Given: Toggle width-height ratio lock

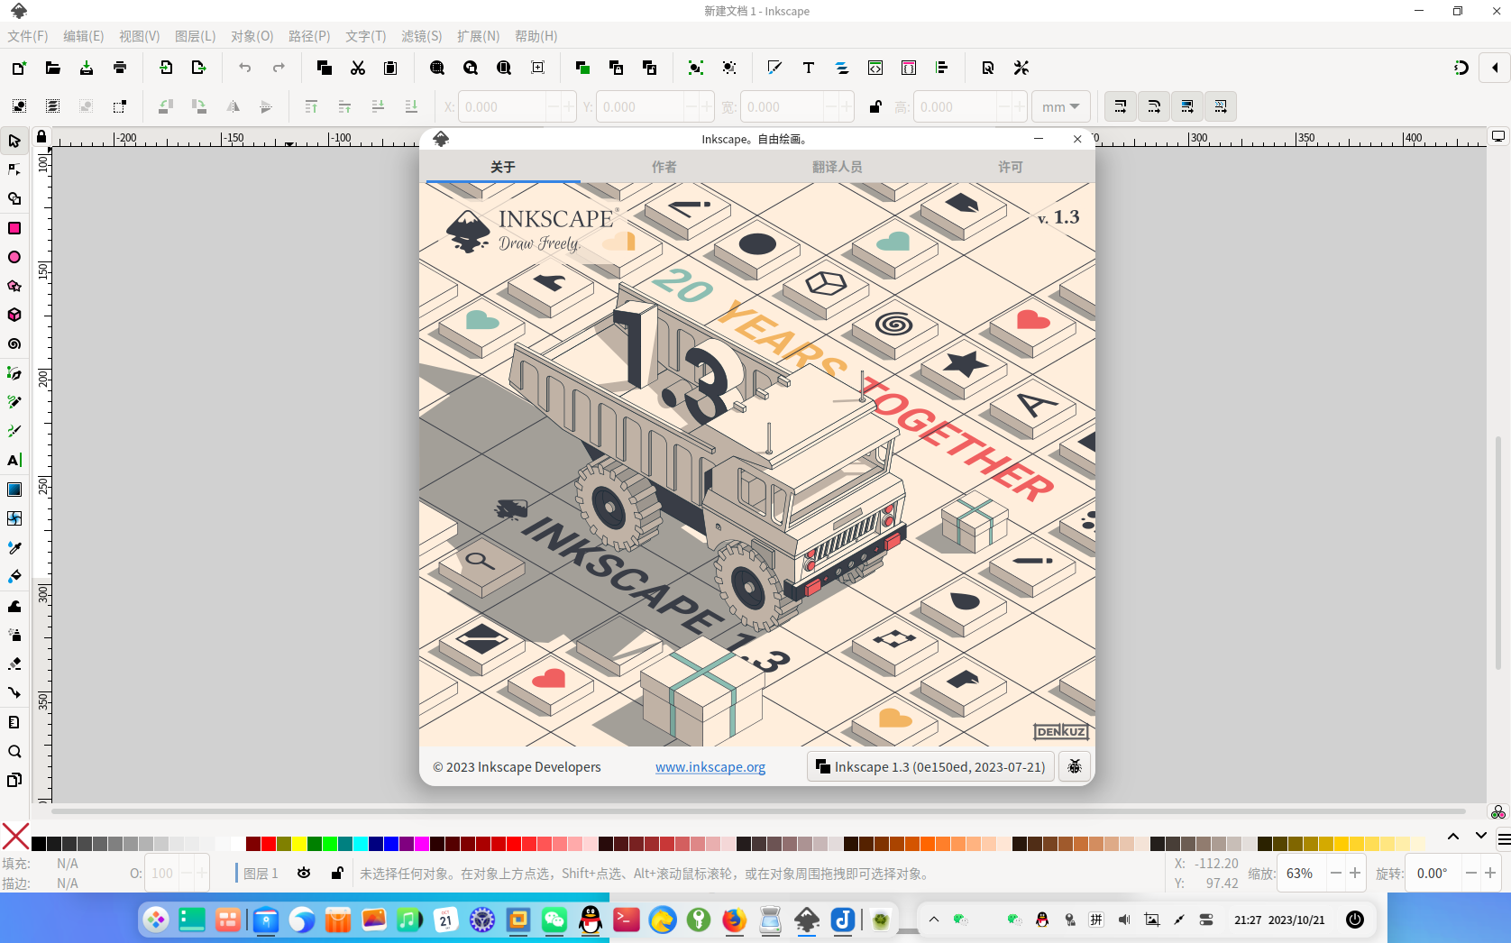Looking at the screenshot, I should [875, 106].
